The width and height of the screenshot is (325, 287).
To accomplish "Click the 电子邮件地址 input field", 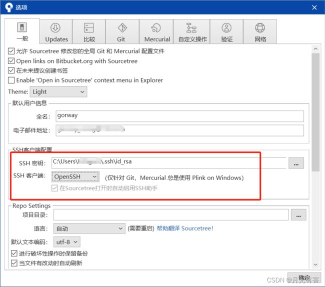I will pyautogui.click(x=179, y=130).
